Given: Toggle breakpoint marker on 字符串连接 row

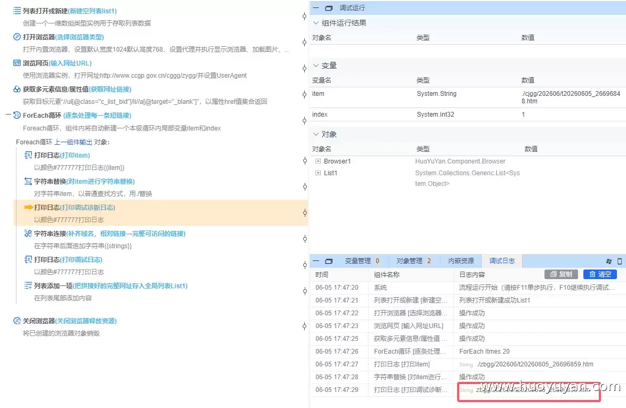Looking at the screenshot, I should pyautogui.click(x=305, y=239).
